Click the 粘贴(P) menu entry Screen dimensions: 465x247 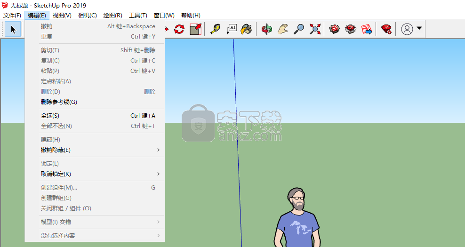(95, 71)
